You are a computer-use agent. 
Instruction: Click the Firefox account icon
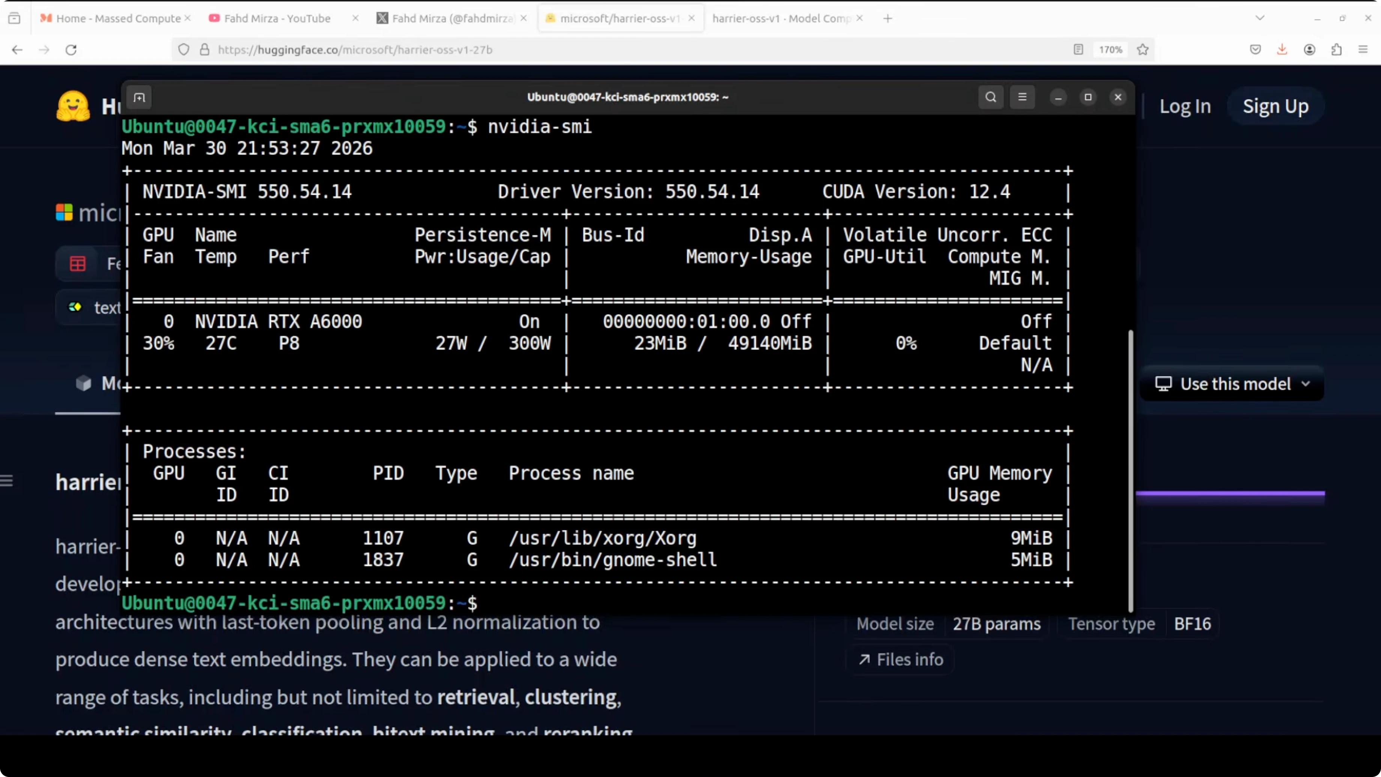[x=1309, y=50]
